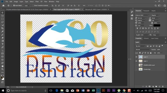The height and width of the screenshot is (93, 167).
Task: Click the Share icon at top right
Action: point(165,6)
